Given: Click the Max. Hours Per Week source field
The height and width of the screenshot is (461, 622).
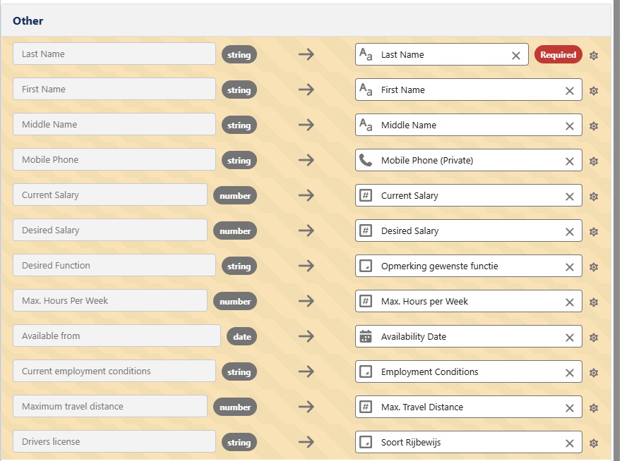Looking at the screenshot, I should [109, 300].
